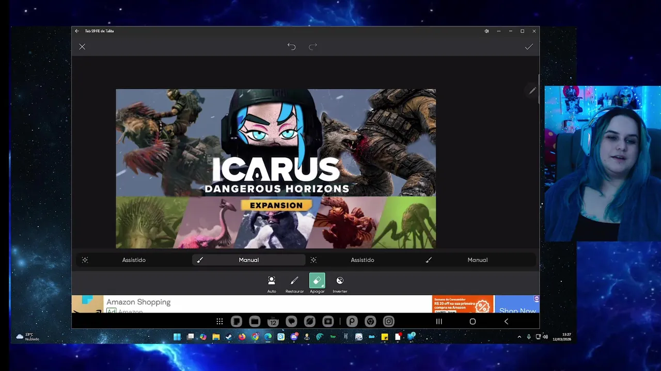Close the editor with the X icon
This screenshot has height=371, width=661.
[82, 47]
